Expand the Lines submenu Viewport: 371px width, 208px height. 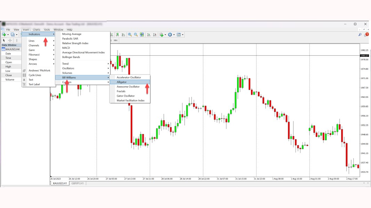[x=39, y=41]
